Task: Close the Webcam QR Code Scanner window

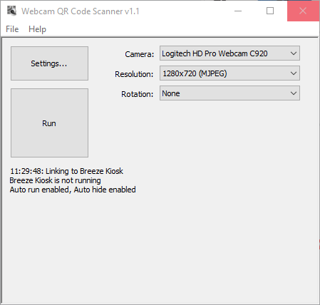Action: coord(303,11)
